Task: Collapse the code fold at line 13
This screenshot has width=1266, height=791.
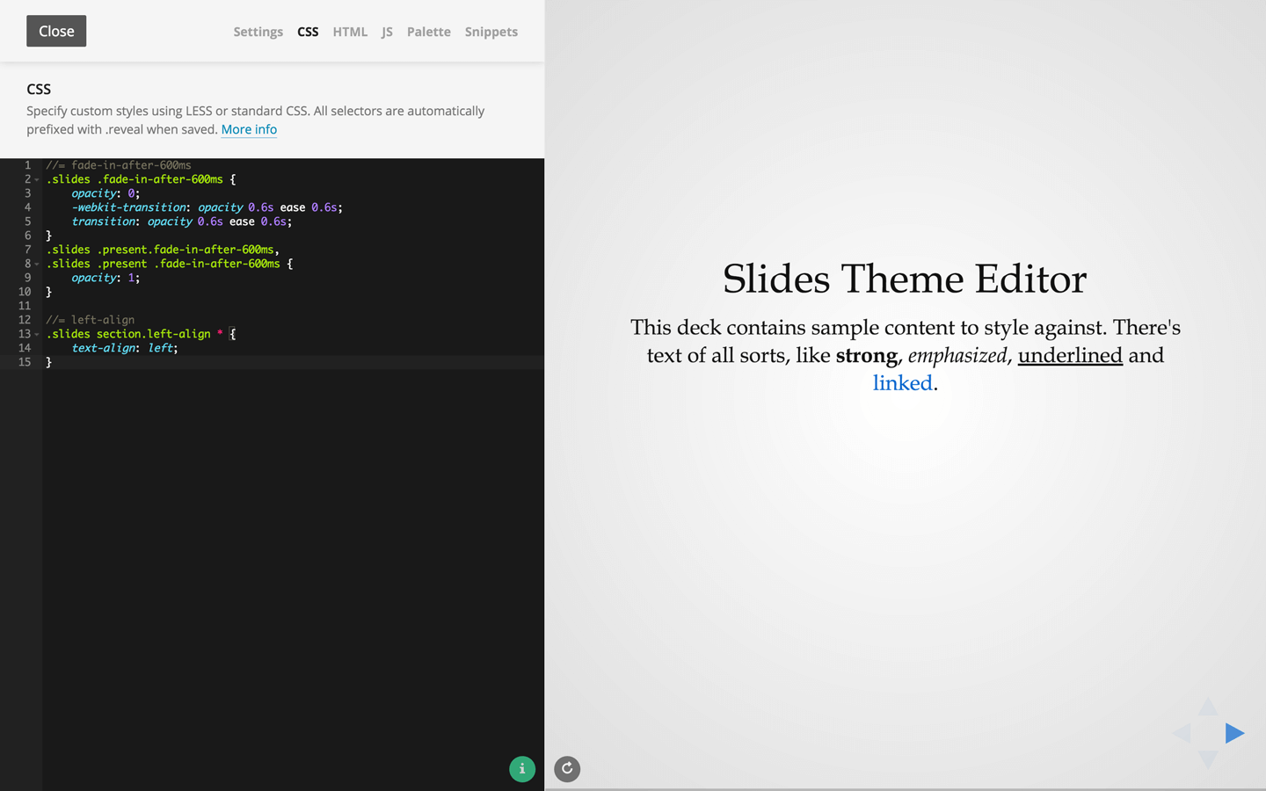Action: pyautogui.click(x=37, y=335)
